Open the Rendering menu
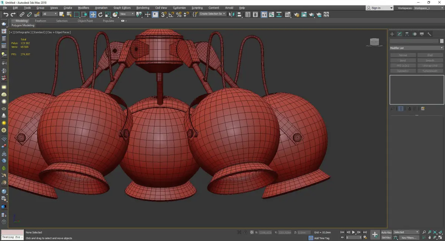The height and width of the screenshot is (241, 445). (142, 8)
